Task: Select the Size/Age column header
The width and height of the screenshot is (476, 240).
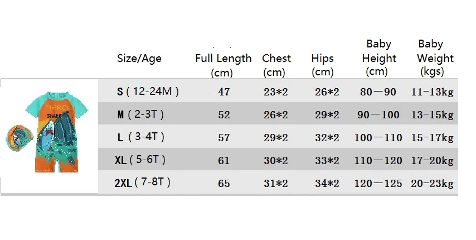Action: click(x=139, y=59)
